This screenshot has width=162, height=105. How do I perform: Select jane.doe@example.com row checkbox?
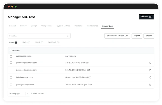11,70
